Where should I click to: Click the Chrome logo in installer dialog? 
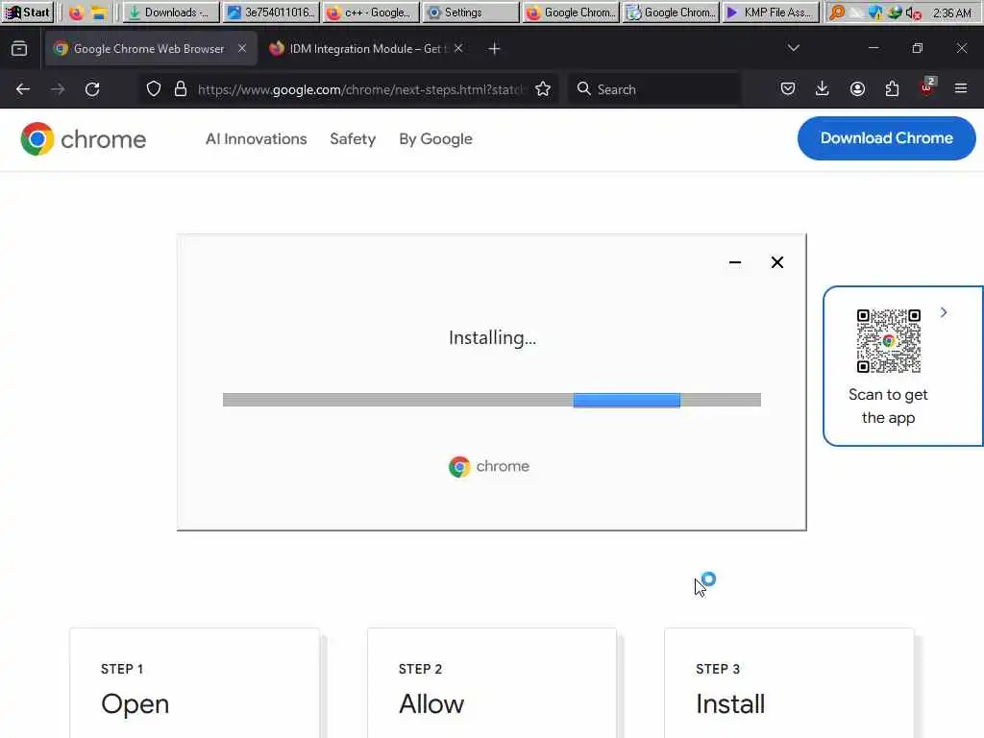pyautogui.click(x=489, y=466)
